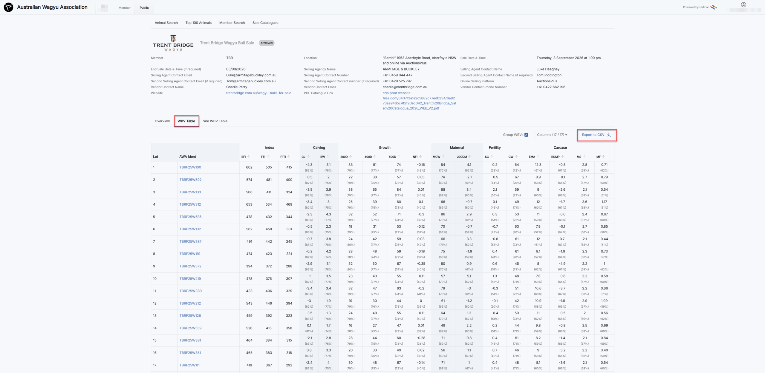Open animal TBRF25W572 link

click(x=190, y=266)
